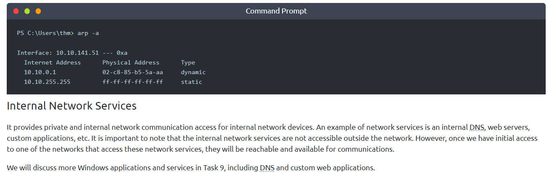Viewport: 552px width, 177px height.
Task: Select the 10.10.255.255 broadcast address
Action: click(47, 82)
